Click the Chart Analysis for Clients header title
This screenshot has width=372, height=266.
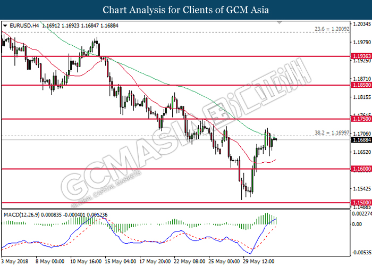pyautogui.click(x=186, y=10)
